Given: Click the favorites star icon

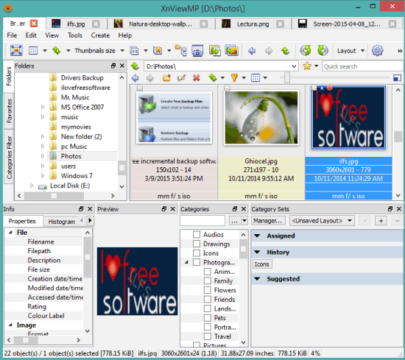Looking at the screenshot, I should point(307,66).
